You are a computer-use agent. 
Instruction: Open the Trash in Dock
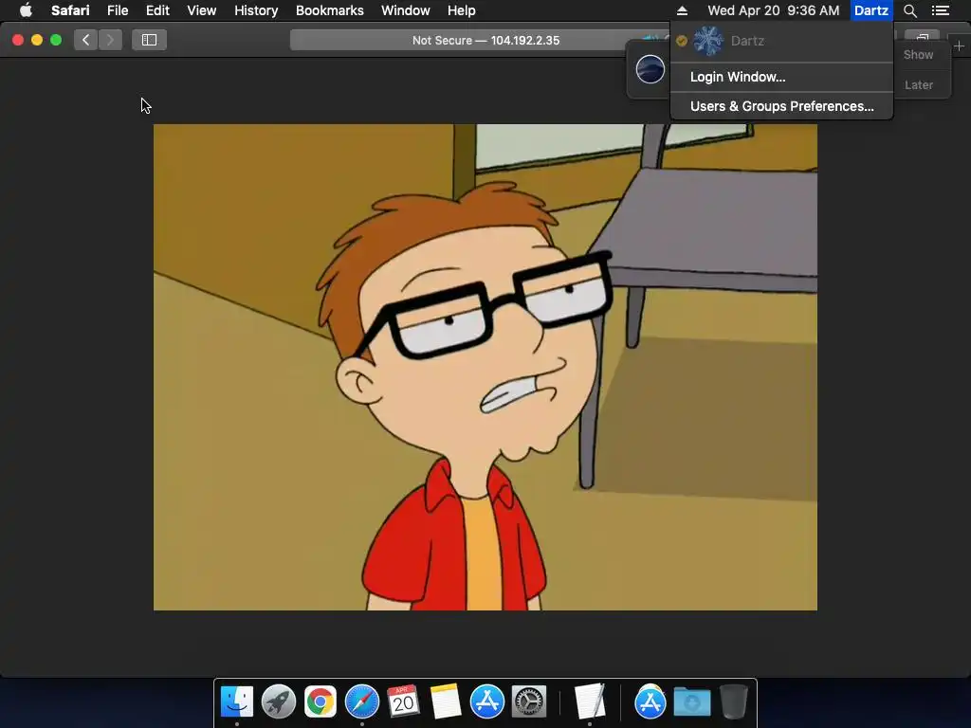pyautogui.click(x=734, y=701)
